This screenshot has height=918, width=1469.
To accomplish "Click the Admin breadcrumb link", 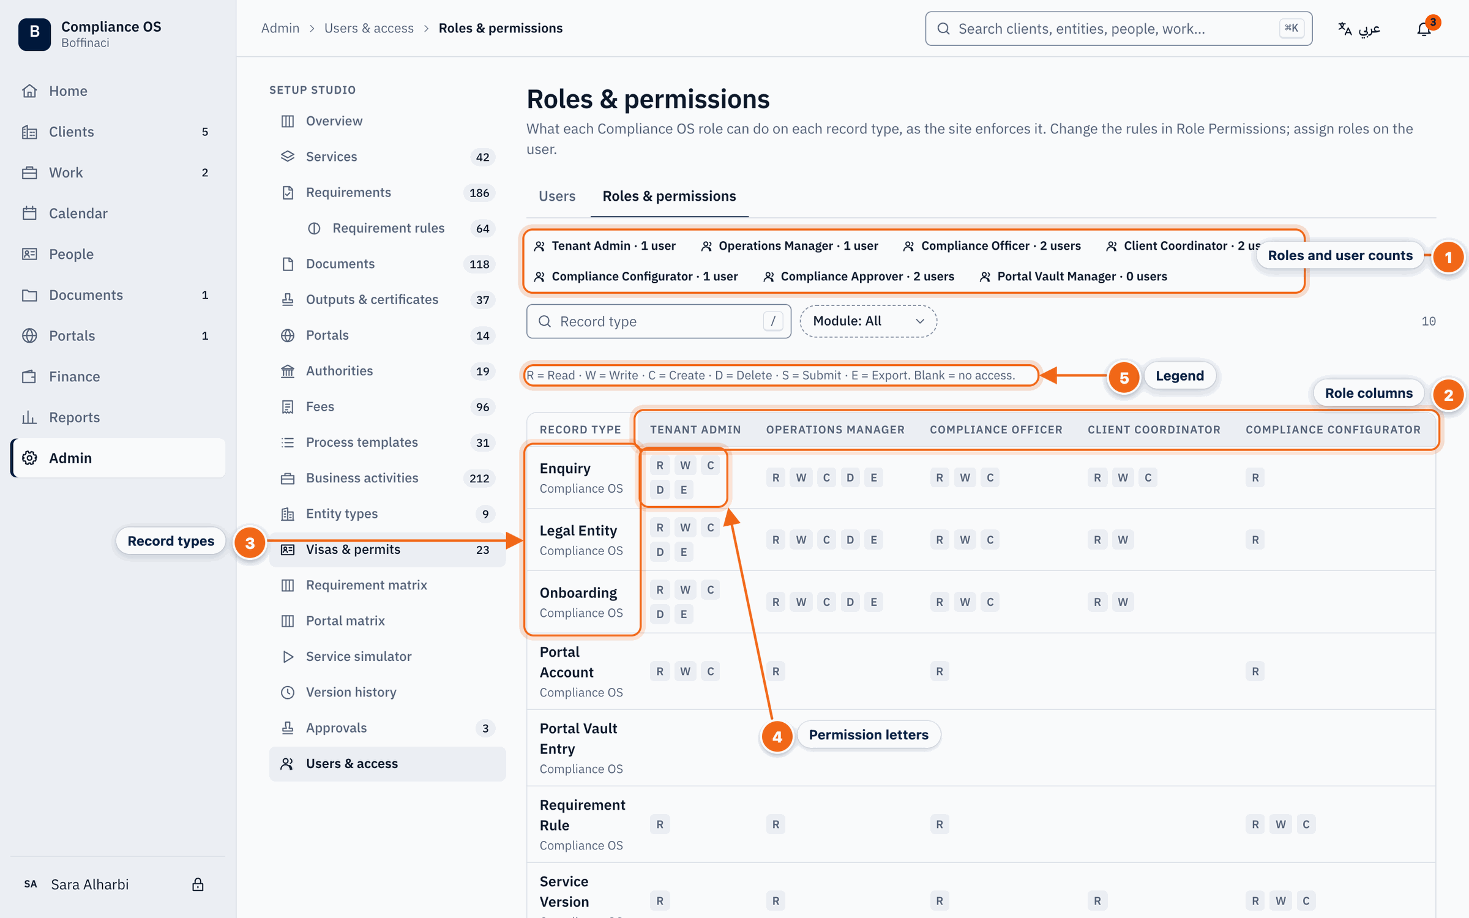I will coord(280,28).
